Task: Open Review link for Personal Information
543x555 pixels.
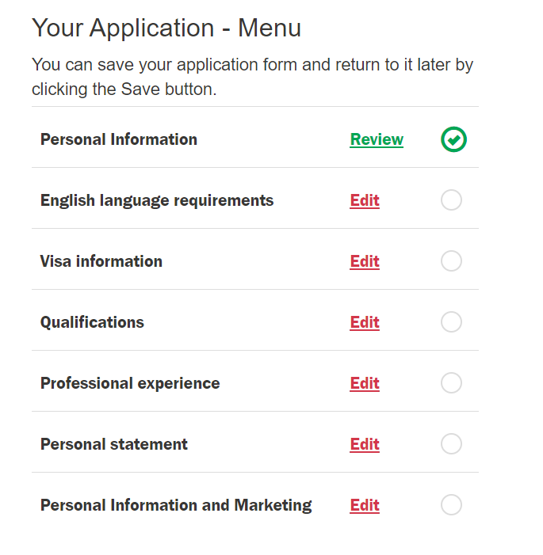Action: pos(377,140)
